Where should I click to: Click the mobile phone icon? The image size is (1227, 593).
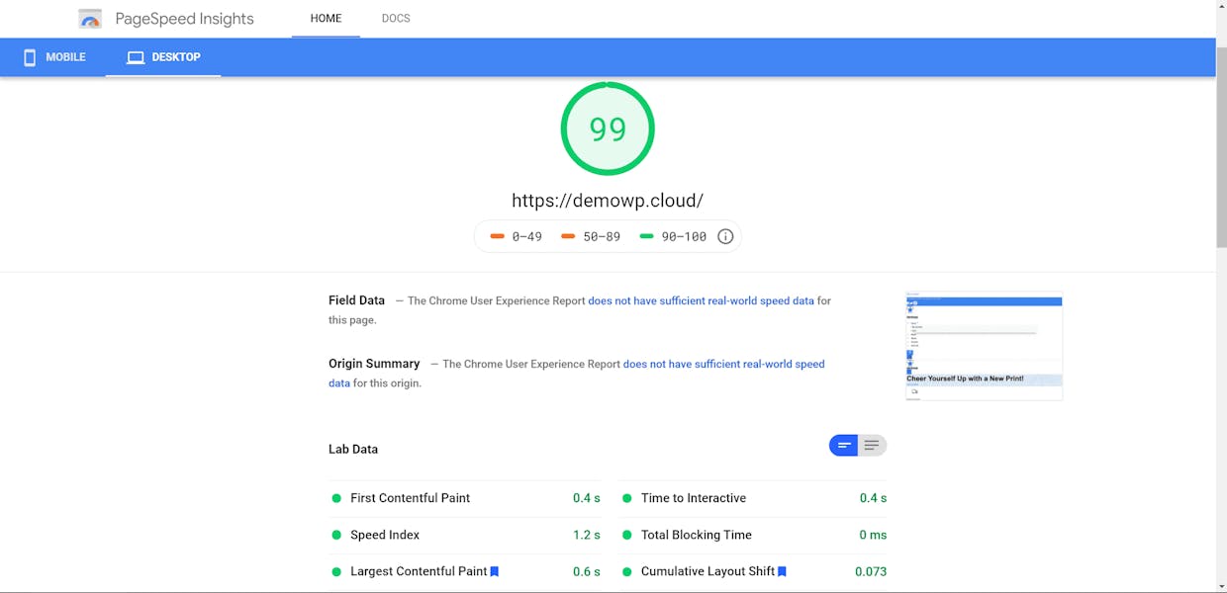(x=30, y=57)
